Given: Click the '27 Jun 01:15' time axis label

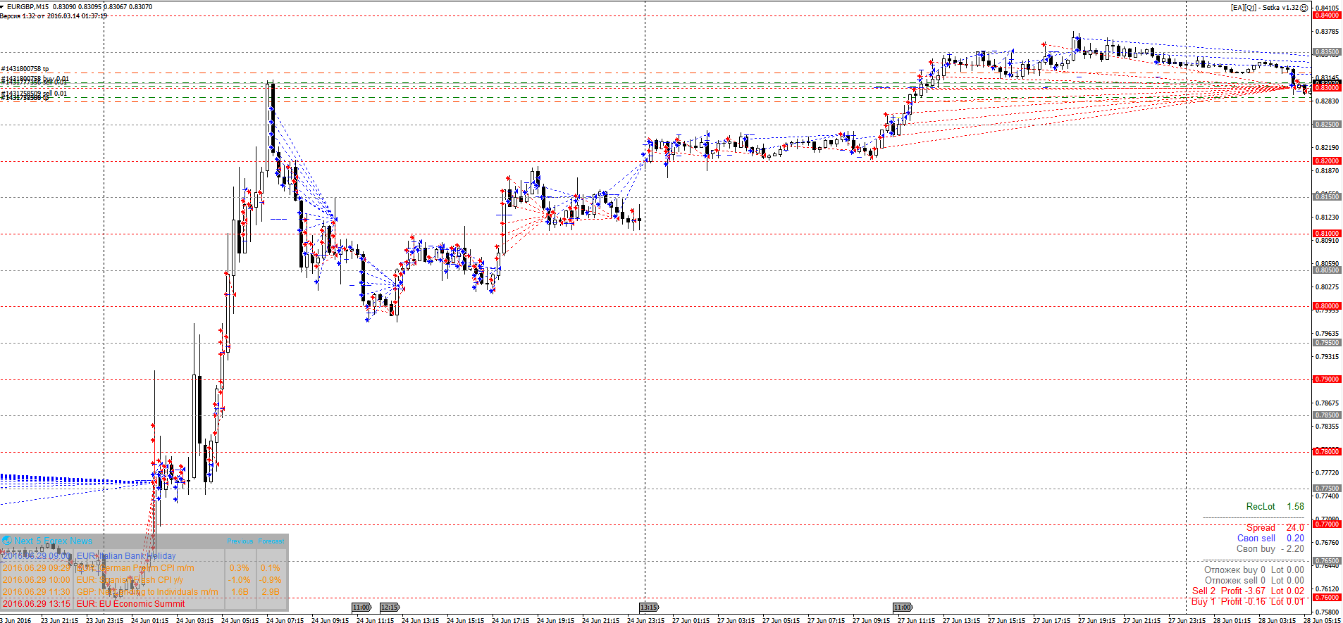Looking at the screenshot, I should pos(691,620).
